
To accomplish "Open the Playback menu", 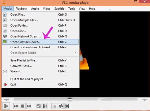I will pos(21,9).
